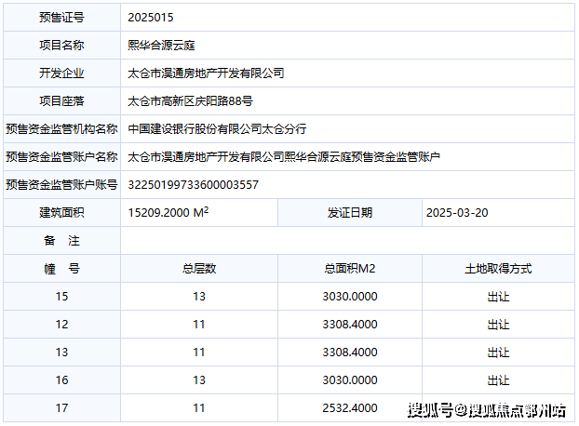Viewport: 579px width, 426px height.
Task: Click 出让 in building 16 row
Action: (x=498, y=379)
